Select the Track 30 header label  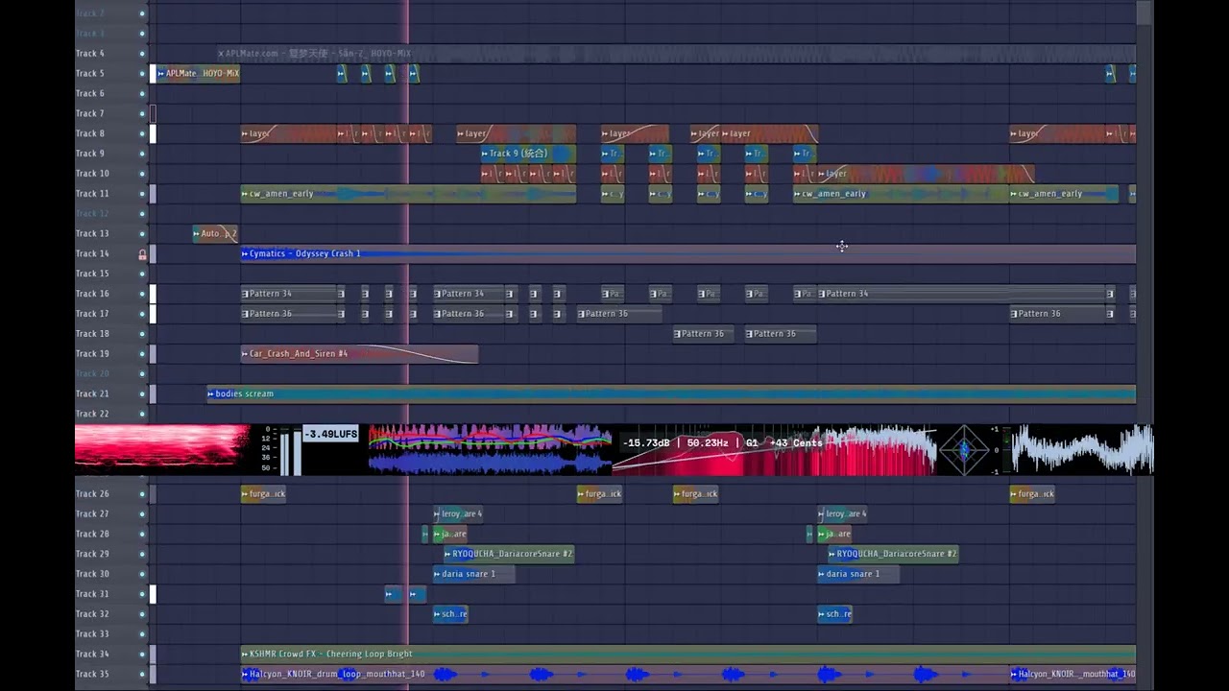[92, 574]
